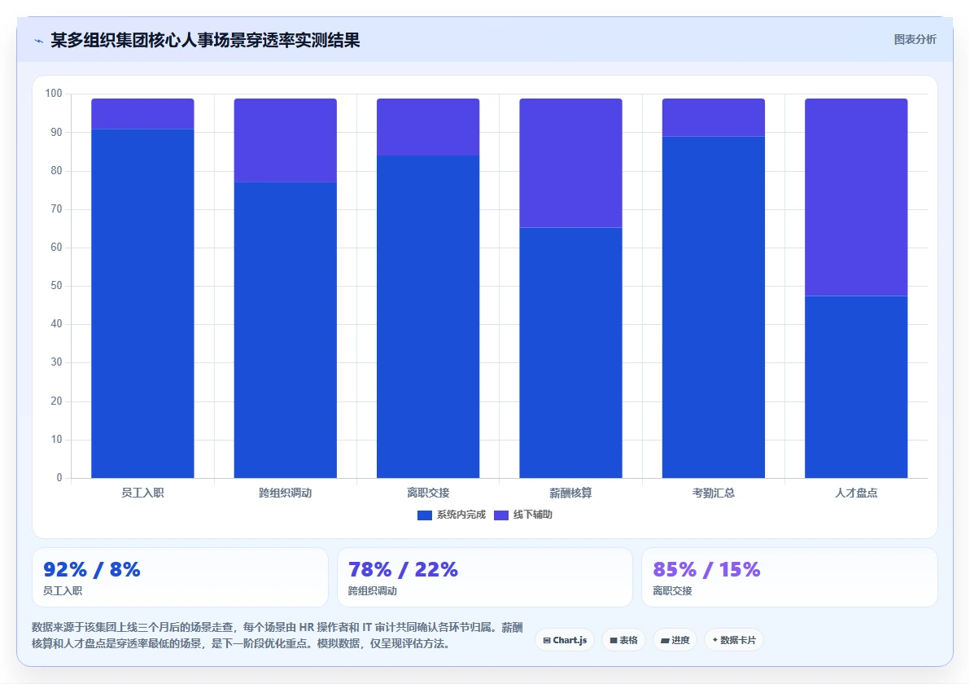970x684 pixels.
Task: Click the chart title 某多组织集团核心人事场景穿透率实测结果
Action: [205, 40]
